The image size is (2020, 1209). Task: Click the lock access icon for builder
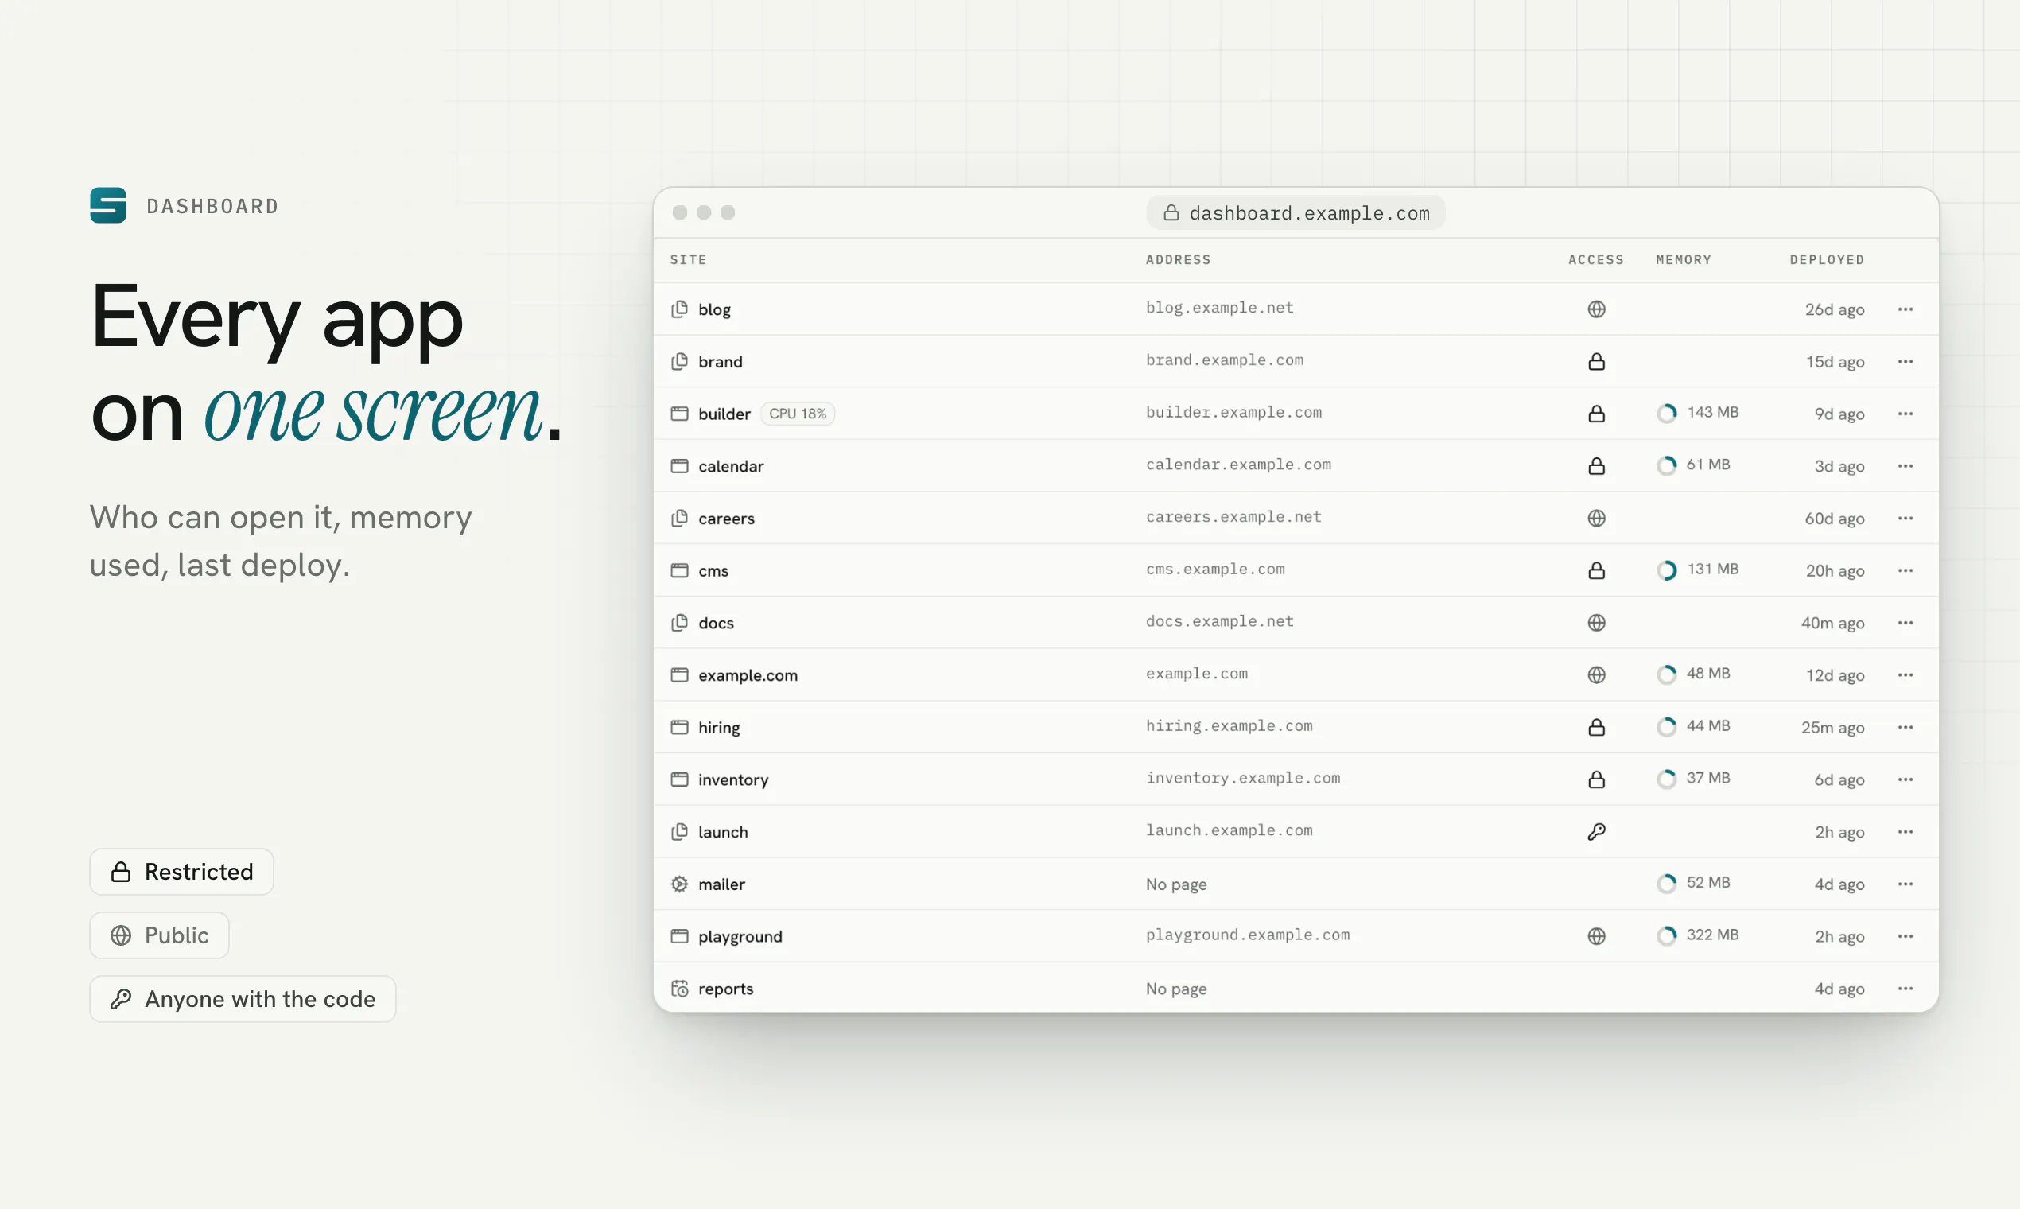1596,414
